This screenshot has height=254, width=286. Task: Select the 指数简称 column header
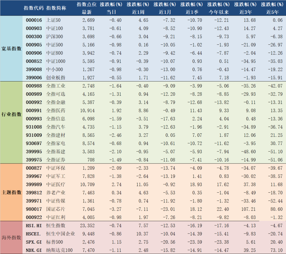tap(56, 8)
